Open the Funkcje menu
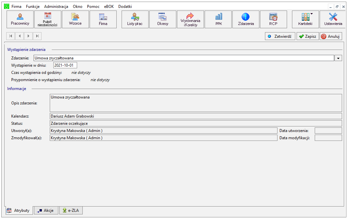This screenshot has width=349, height=220. (x=33, y=7)
